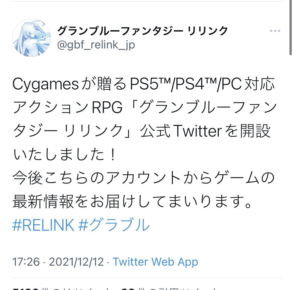Click the 17:26 timestamp
Screen dimensions: 294x290
click(26, 262)
